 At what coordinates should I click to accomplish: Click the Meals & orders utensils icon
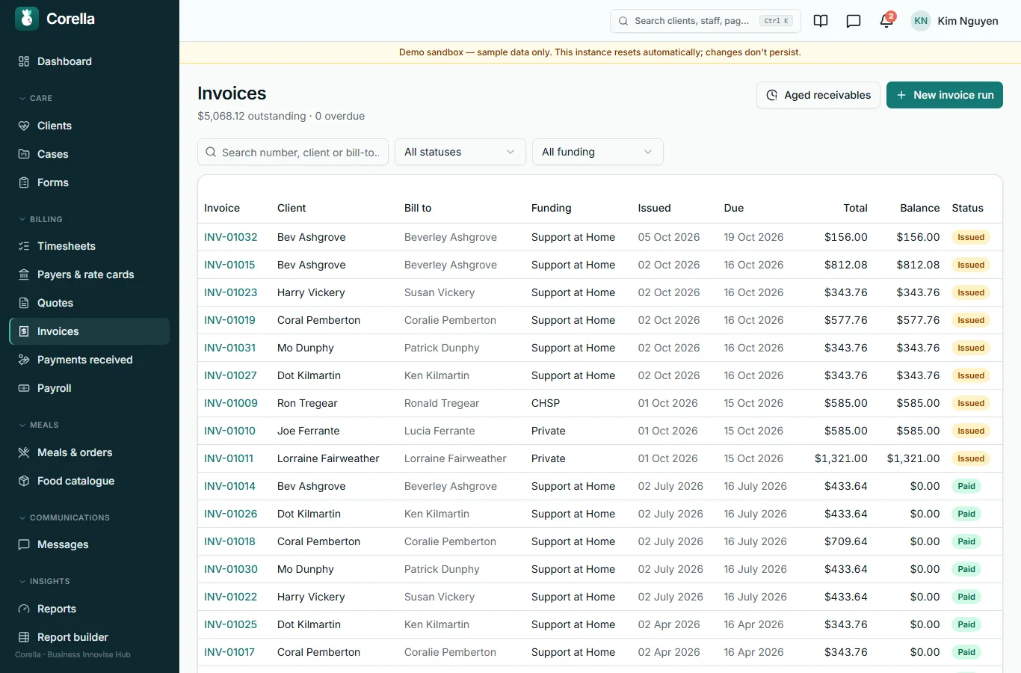pyautogui.click(x=24, y=452)
